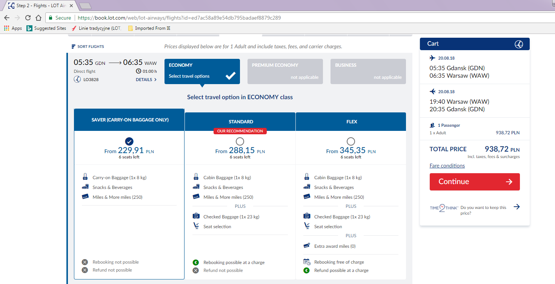
Task: Open the Fare conditions link
Action: coord(447,166)
